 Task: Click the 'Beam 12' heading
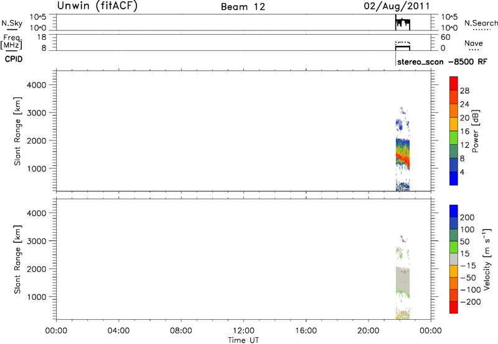[243, 7]
